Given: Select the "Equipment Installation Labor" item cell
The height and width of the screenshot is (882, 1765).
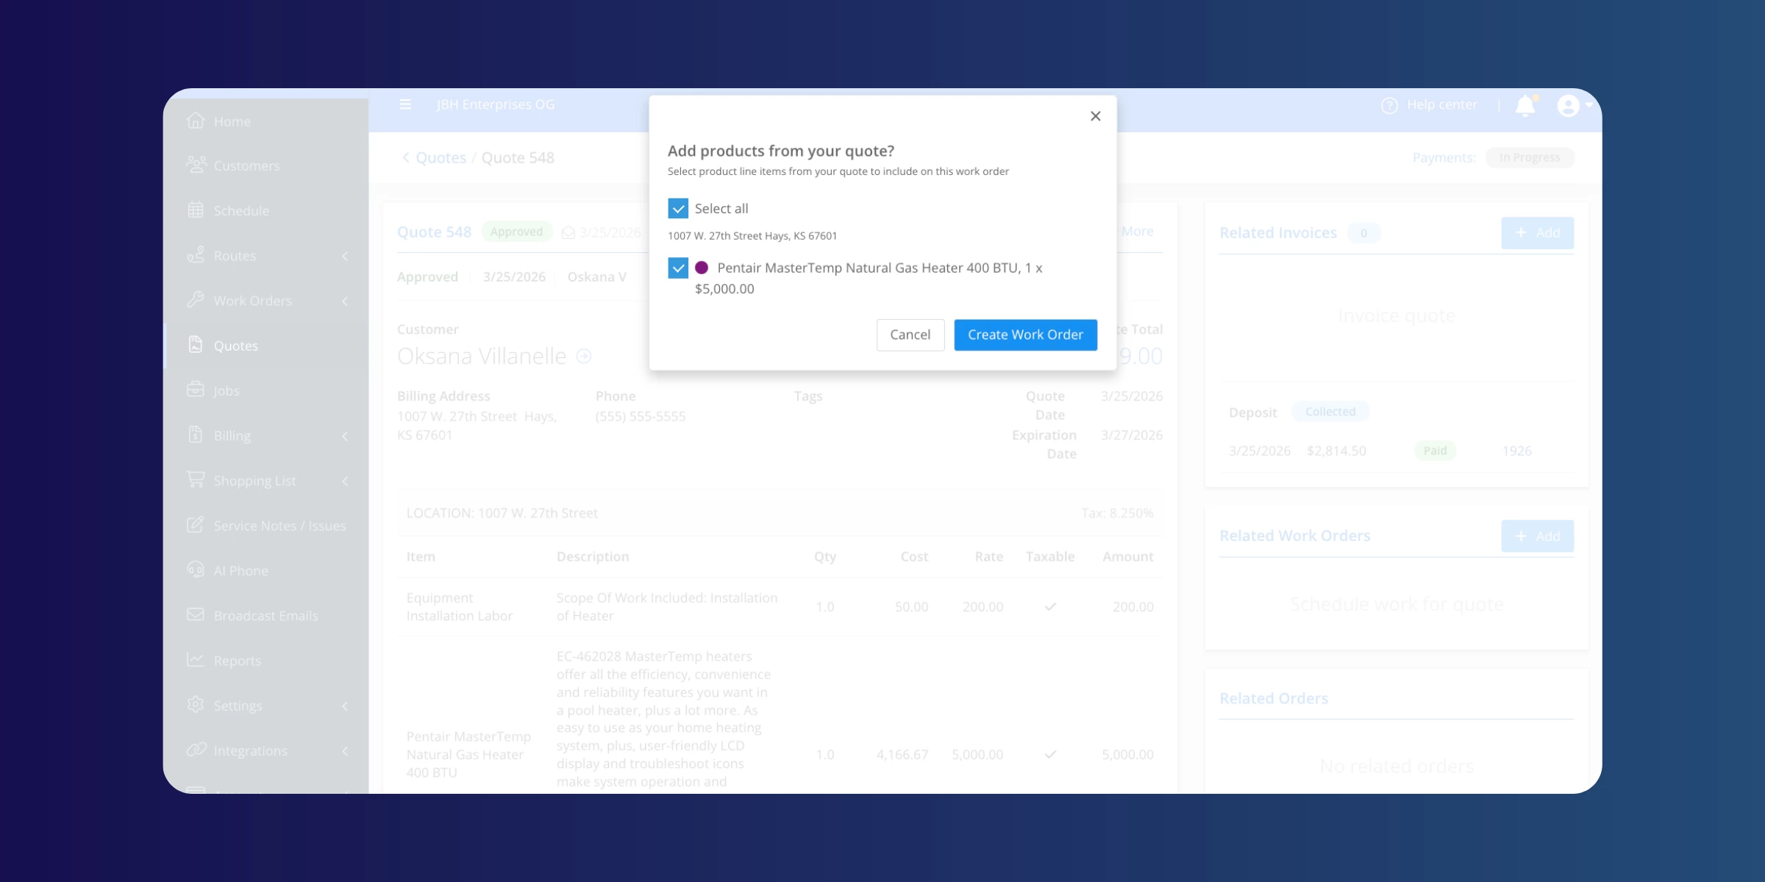Looking at the screenshot, I should pyautogui.click(x=460, y=607).
